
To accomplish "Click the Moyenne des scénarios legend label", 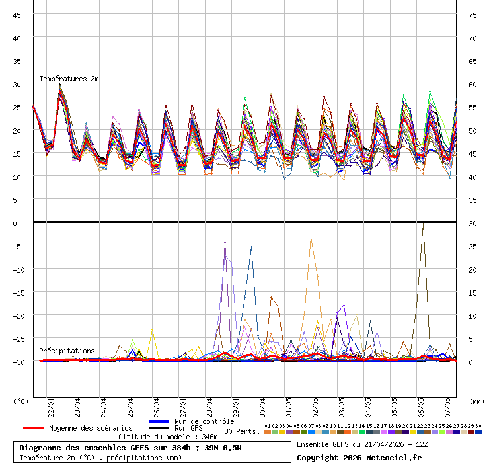I will (x=91, y=428).
